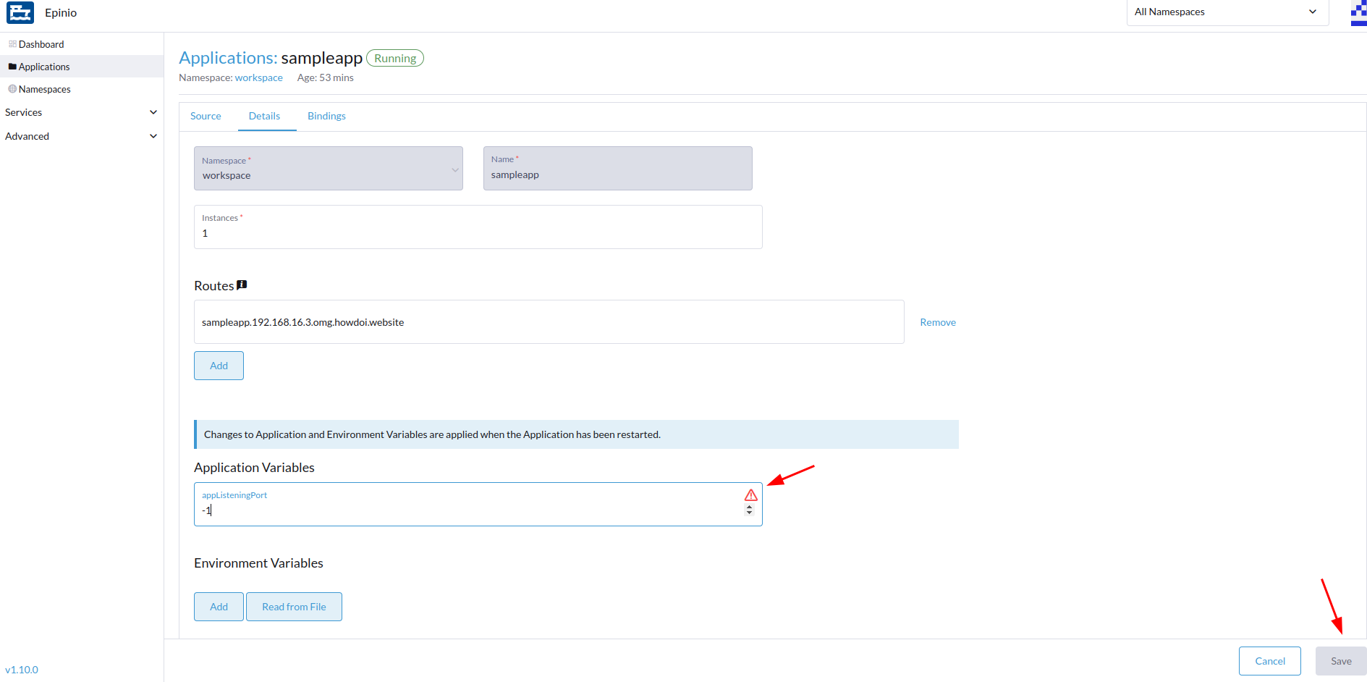Save the application changes
Viewport: 1367px width, 682px height.
(1341, 660)
